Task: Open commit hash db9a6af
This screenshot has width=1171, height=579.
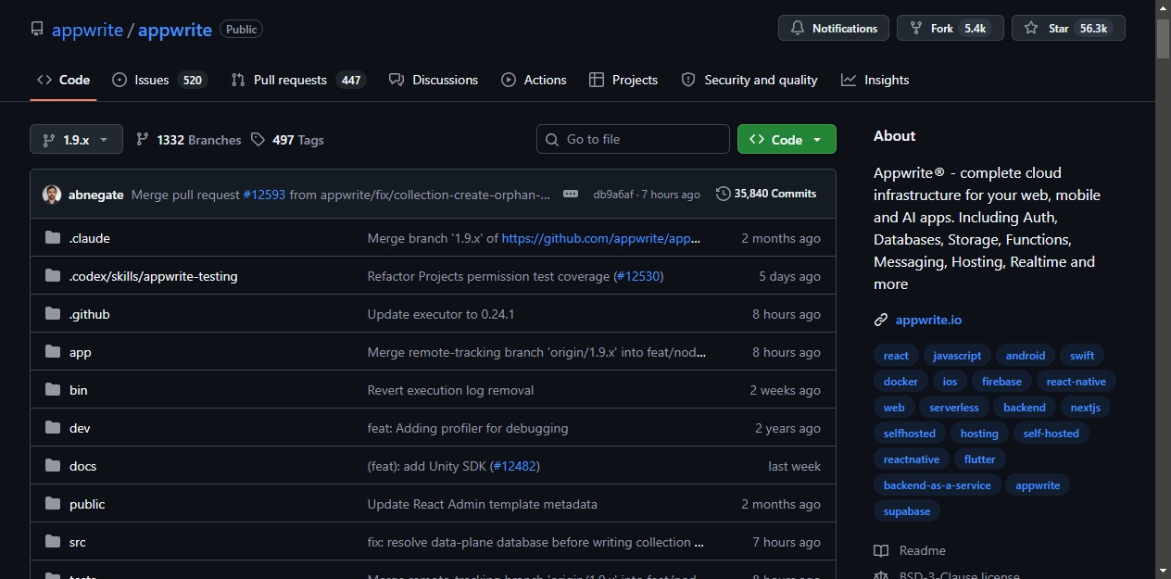Action: coord(613,195)
